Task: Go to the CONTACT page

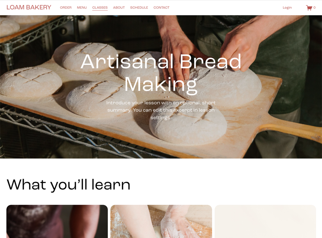Action: tap(161, 8)
